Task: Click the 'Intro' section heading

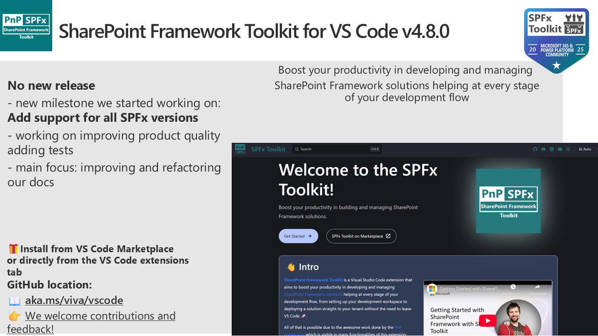Action: [x=309, y=267]
